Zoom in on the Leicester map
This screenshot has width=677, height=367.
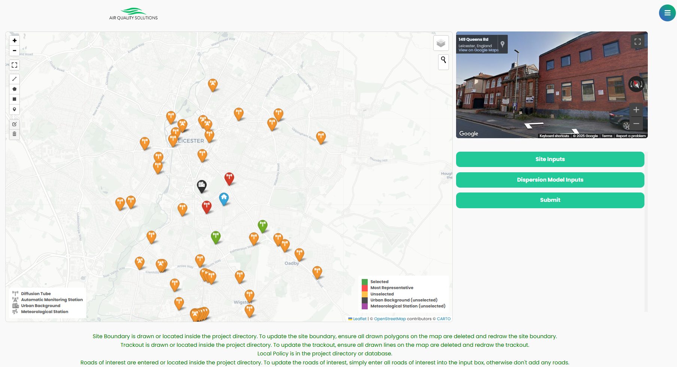[15, 40]
